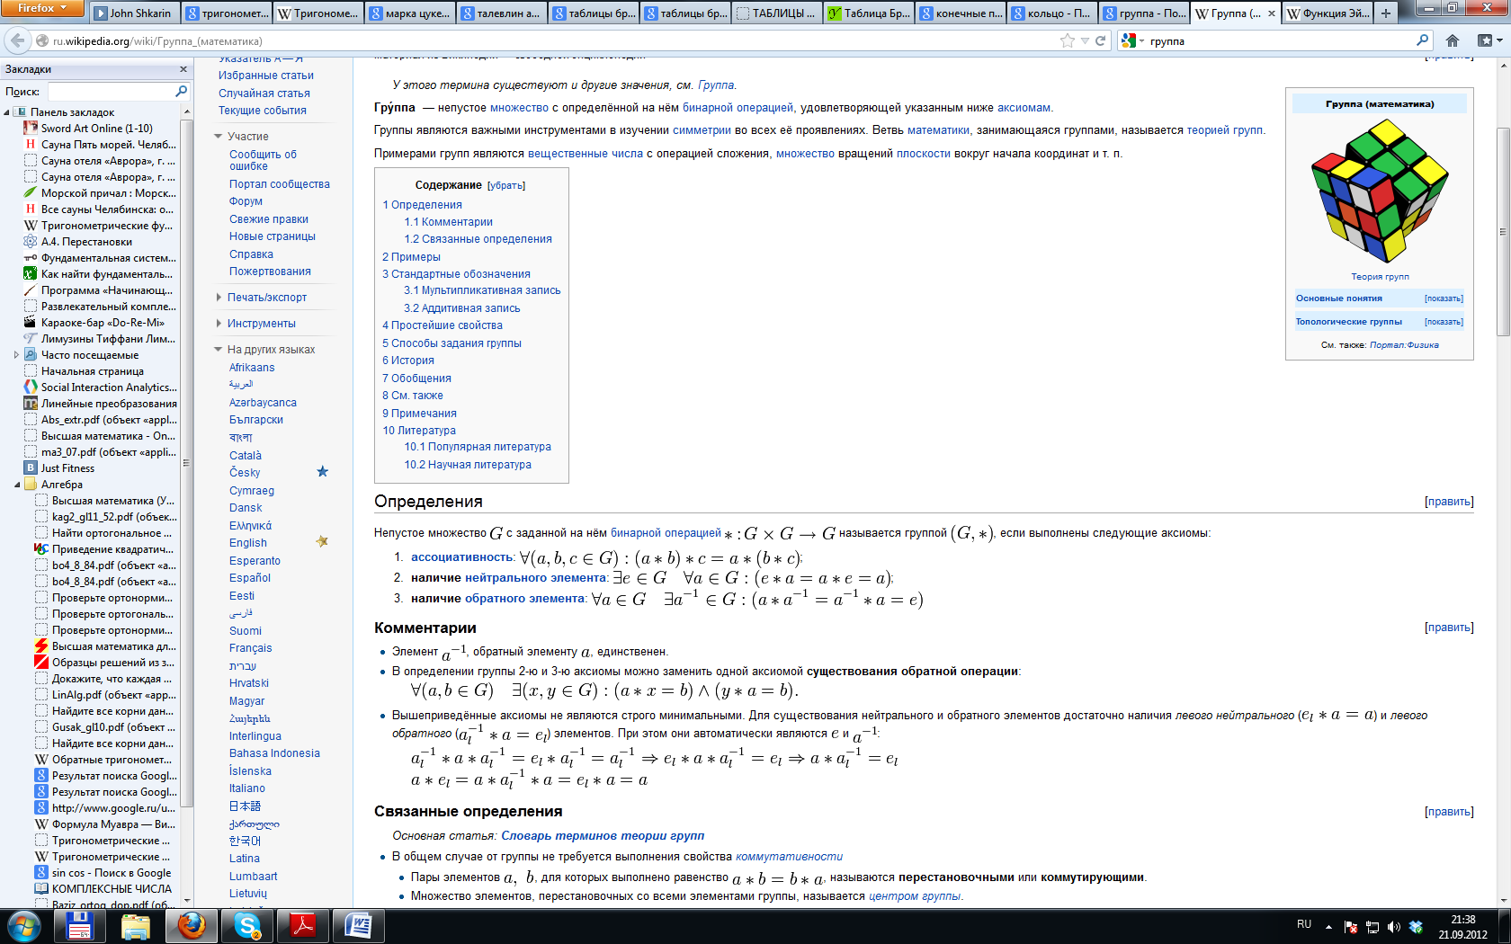The height and width of the screenshot is (944, 1511).
Task: Click the page vertical scrollbar thumb
Action: pos(1503,232)
